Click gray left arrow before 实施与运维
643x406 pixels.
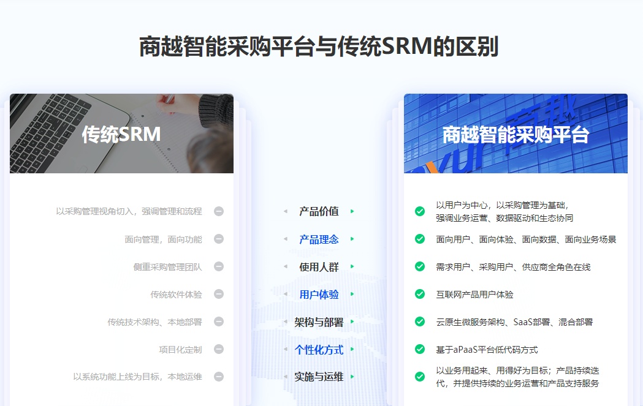(286, 377)
